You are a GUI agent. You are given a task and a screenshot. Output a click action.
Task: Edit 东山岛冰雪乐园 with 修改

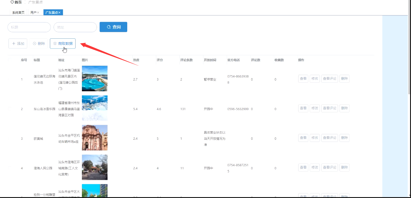[315, 108]
